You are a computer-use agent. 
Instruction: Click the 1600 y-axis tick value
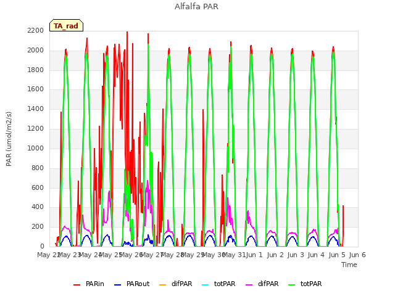(x=36, y=89)
